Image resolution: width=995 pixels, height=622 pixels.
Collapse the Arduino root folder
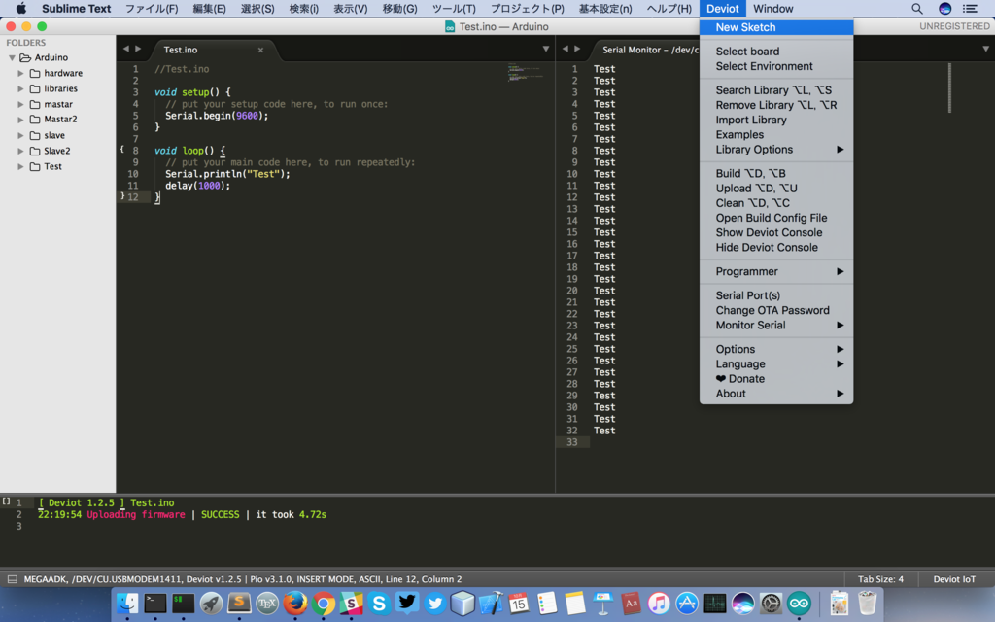click(12, 57)
